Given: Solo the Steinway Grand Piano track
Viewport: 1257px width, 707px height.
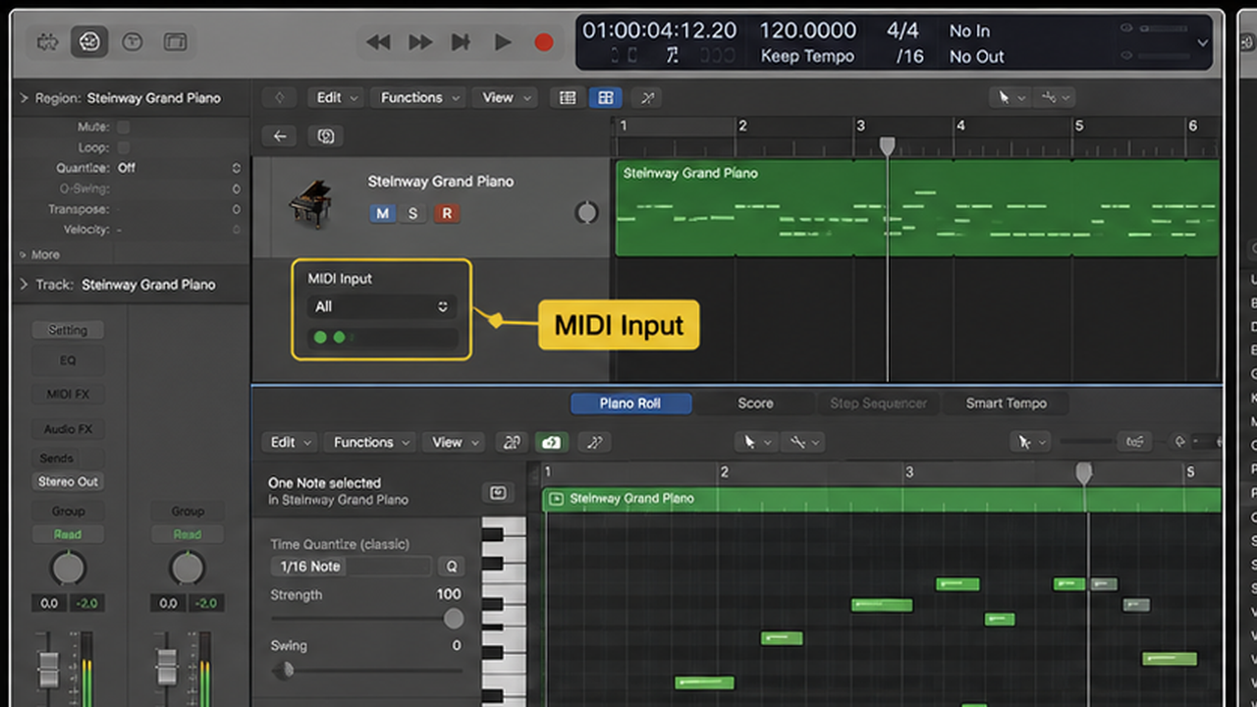Looking at the screenshot, I should point(413,213).
